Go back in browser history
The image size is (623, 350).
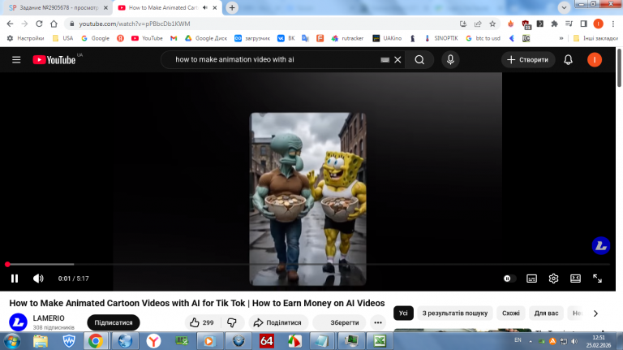point(10,24)
